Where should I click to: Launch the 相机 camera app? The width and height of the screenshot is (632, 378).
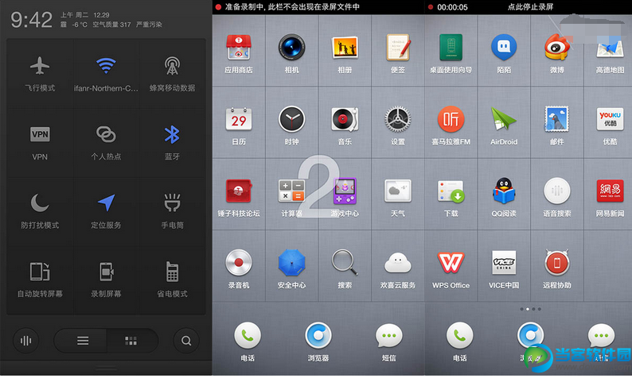coord(291,48)
